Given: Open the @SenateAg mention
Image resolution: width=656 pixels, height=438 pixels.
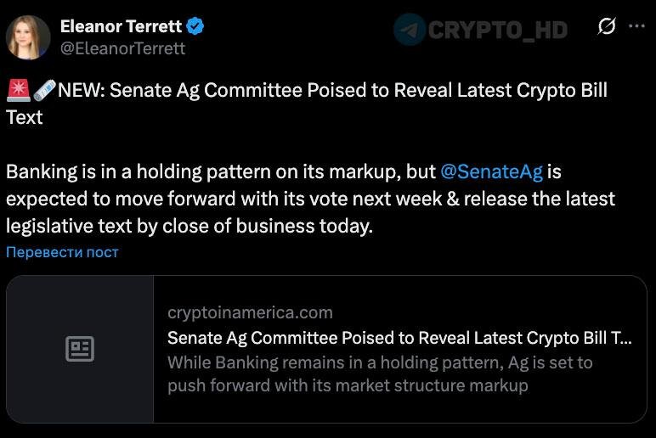Looking at the screenshot, I should coord(491,171).
